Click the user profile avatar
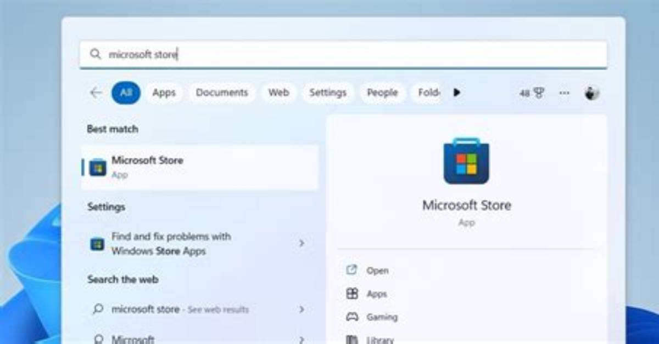This screenshot has height=344, width=659. [x=591, y=93]
